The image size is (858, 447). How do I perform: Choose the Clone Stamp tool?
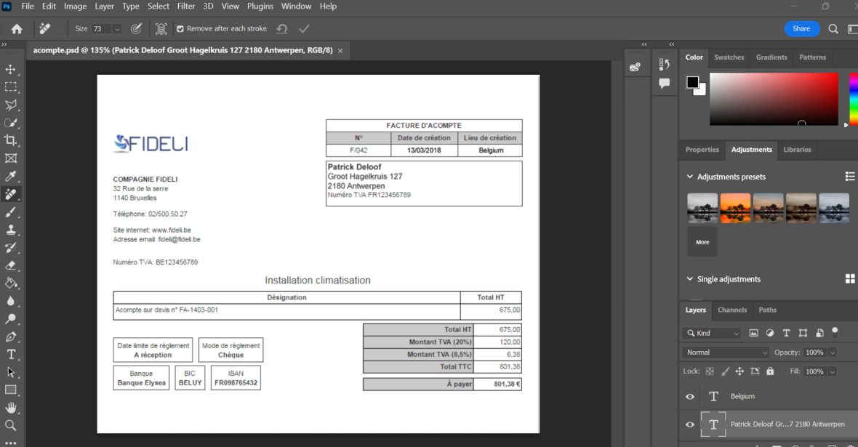10,230
